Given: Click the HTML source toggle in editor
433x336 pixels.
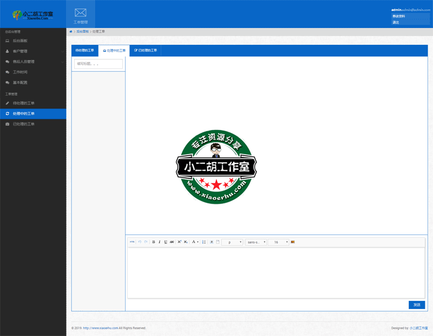Looking at the screenshot, I should point(132,242).
